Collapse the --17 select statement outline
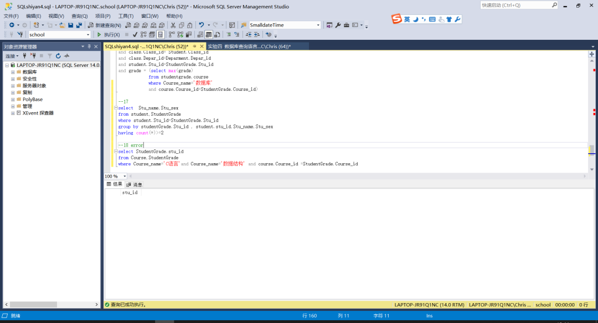598x323 pixels. coord(116,108)
